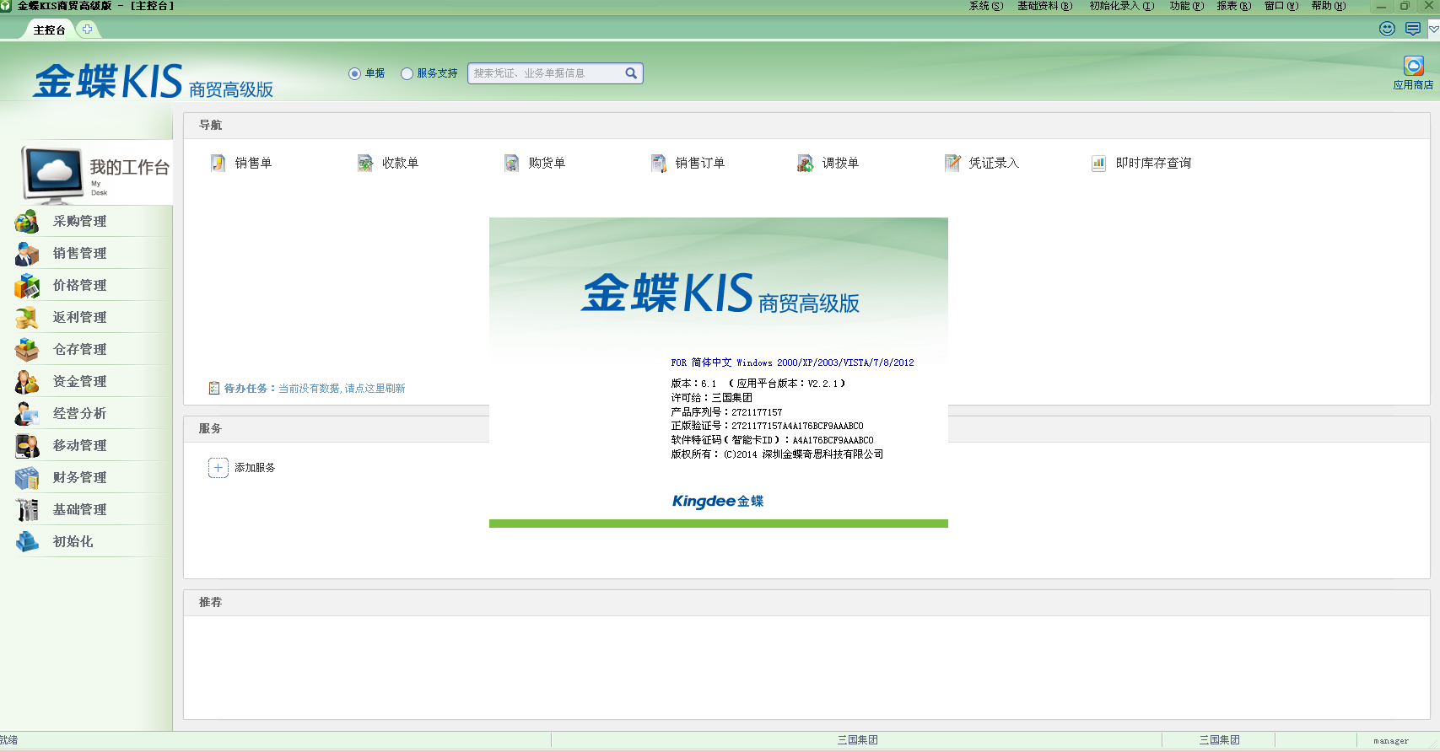Viewport: 1440px width, 752px height.
Task: Open the 报表(R) menu
Action: 1234,6
